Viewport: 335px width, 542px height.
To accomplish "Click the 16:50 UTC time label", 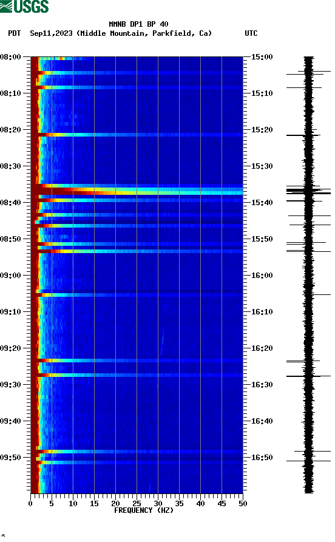I will pos(262,457).
